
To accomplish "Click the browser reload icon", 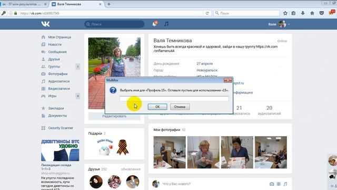I will 207,13.
